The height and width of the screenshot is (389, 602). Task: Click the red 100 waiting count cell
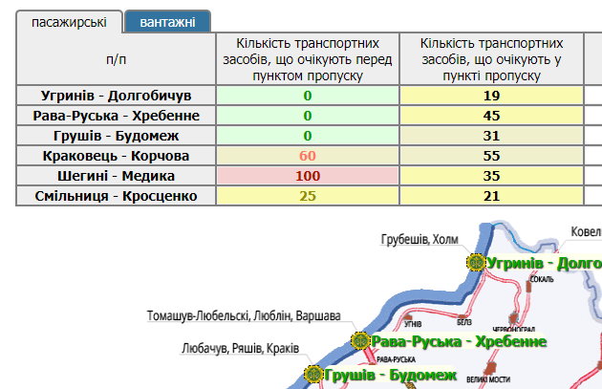(x=307, y=176)
